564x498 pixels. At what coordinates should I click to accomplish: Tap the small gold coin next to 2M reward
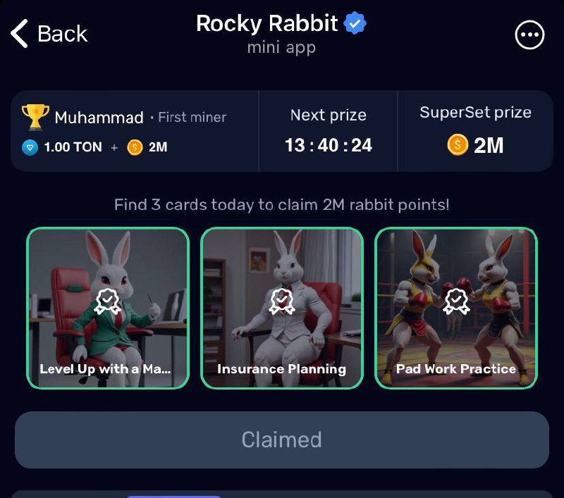[135, 147]
